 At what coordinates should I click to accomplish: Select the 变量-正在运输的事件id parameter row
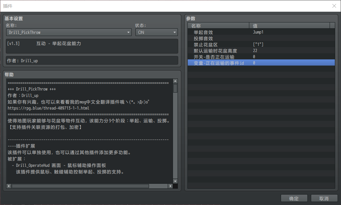click(261, 63)
